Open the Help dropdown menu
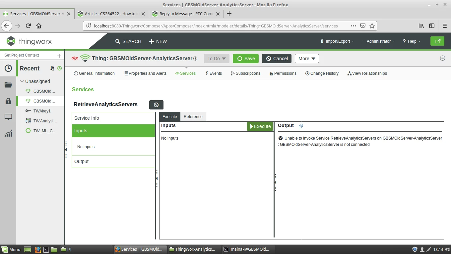Image resolution: width=451 pixels, height=254 pixels. [x=412, y=41]
